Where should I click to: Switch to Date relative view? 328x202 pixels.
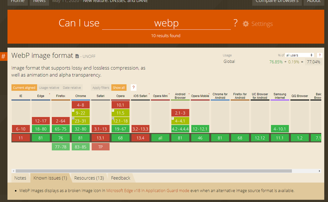click(x=72, y=88)
